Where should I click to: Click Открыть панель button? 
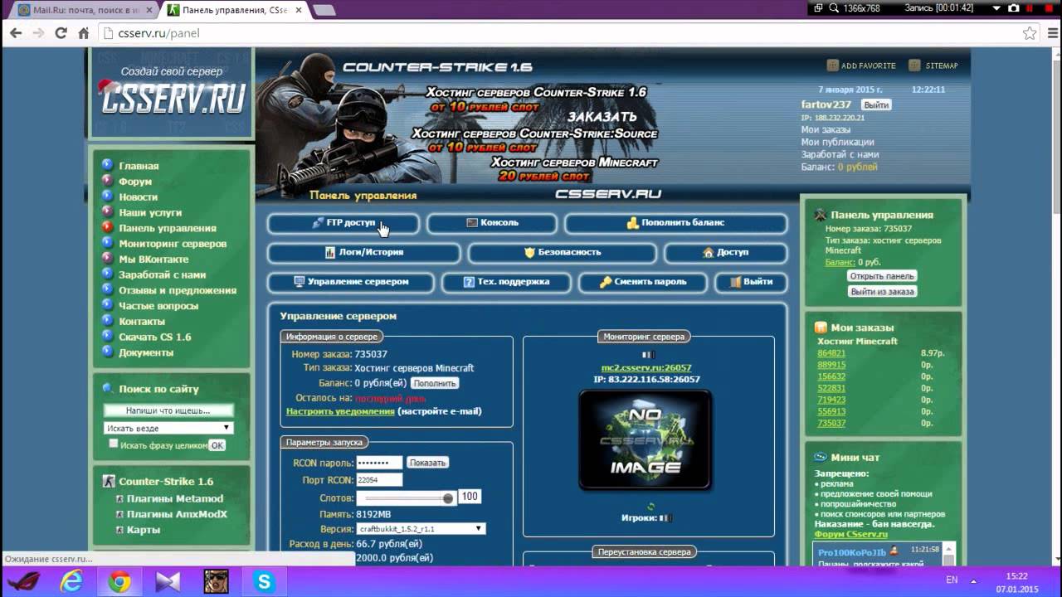tap(882, 276)
